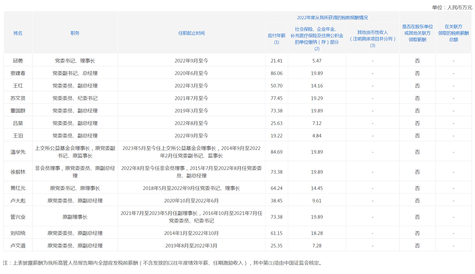
Task: Click the 应付年薪 (1) header cell
Action: pyautogui.click(x=276, y=39)
